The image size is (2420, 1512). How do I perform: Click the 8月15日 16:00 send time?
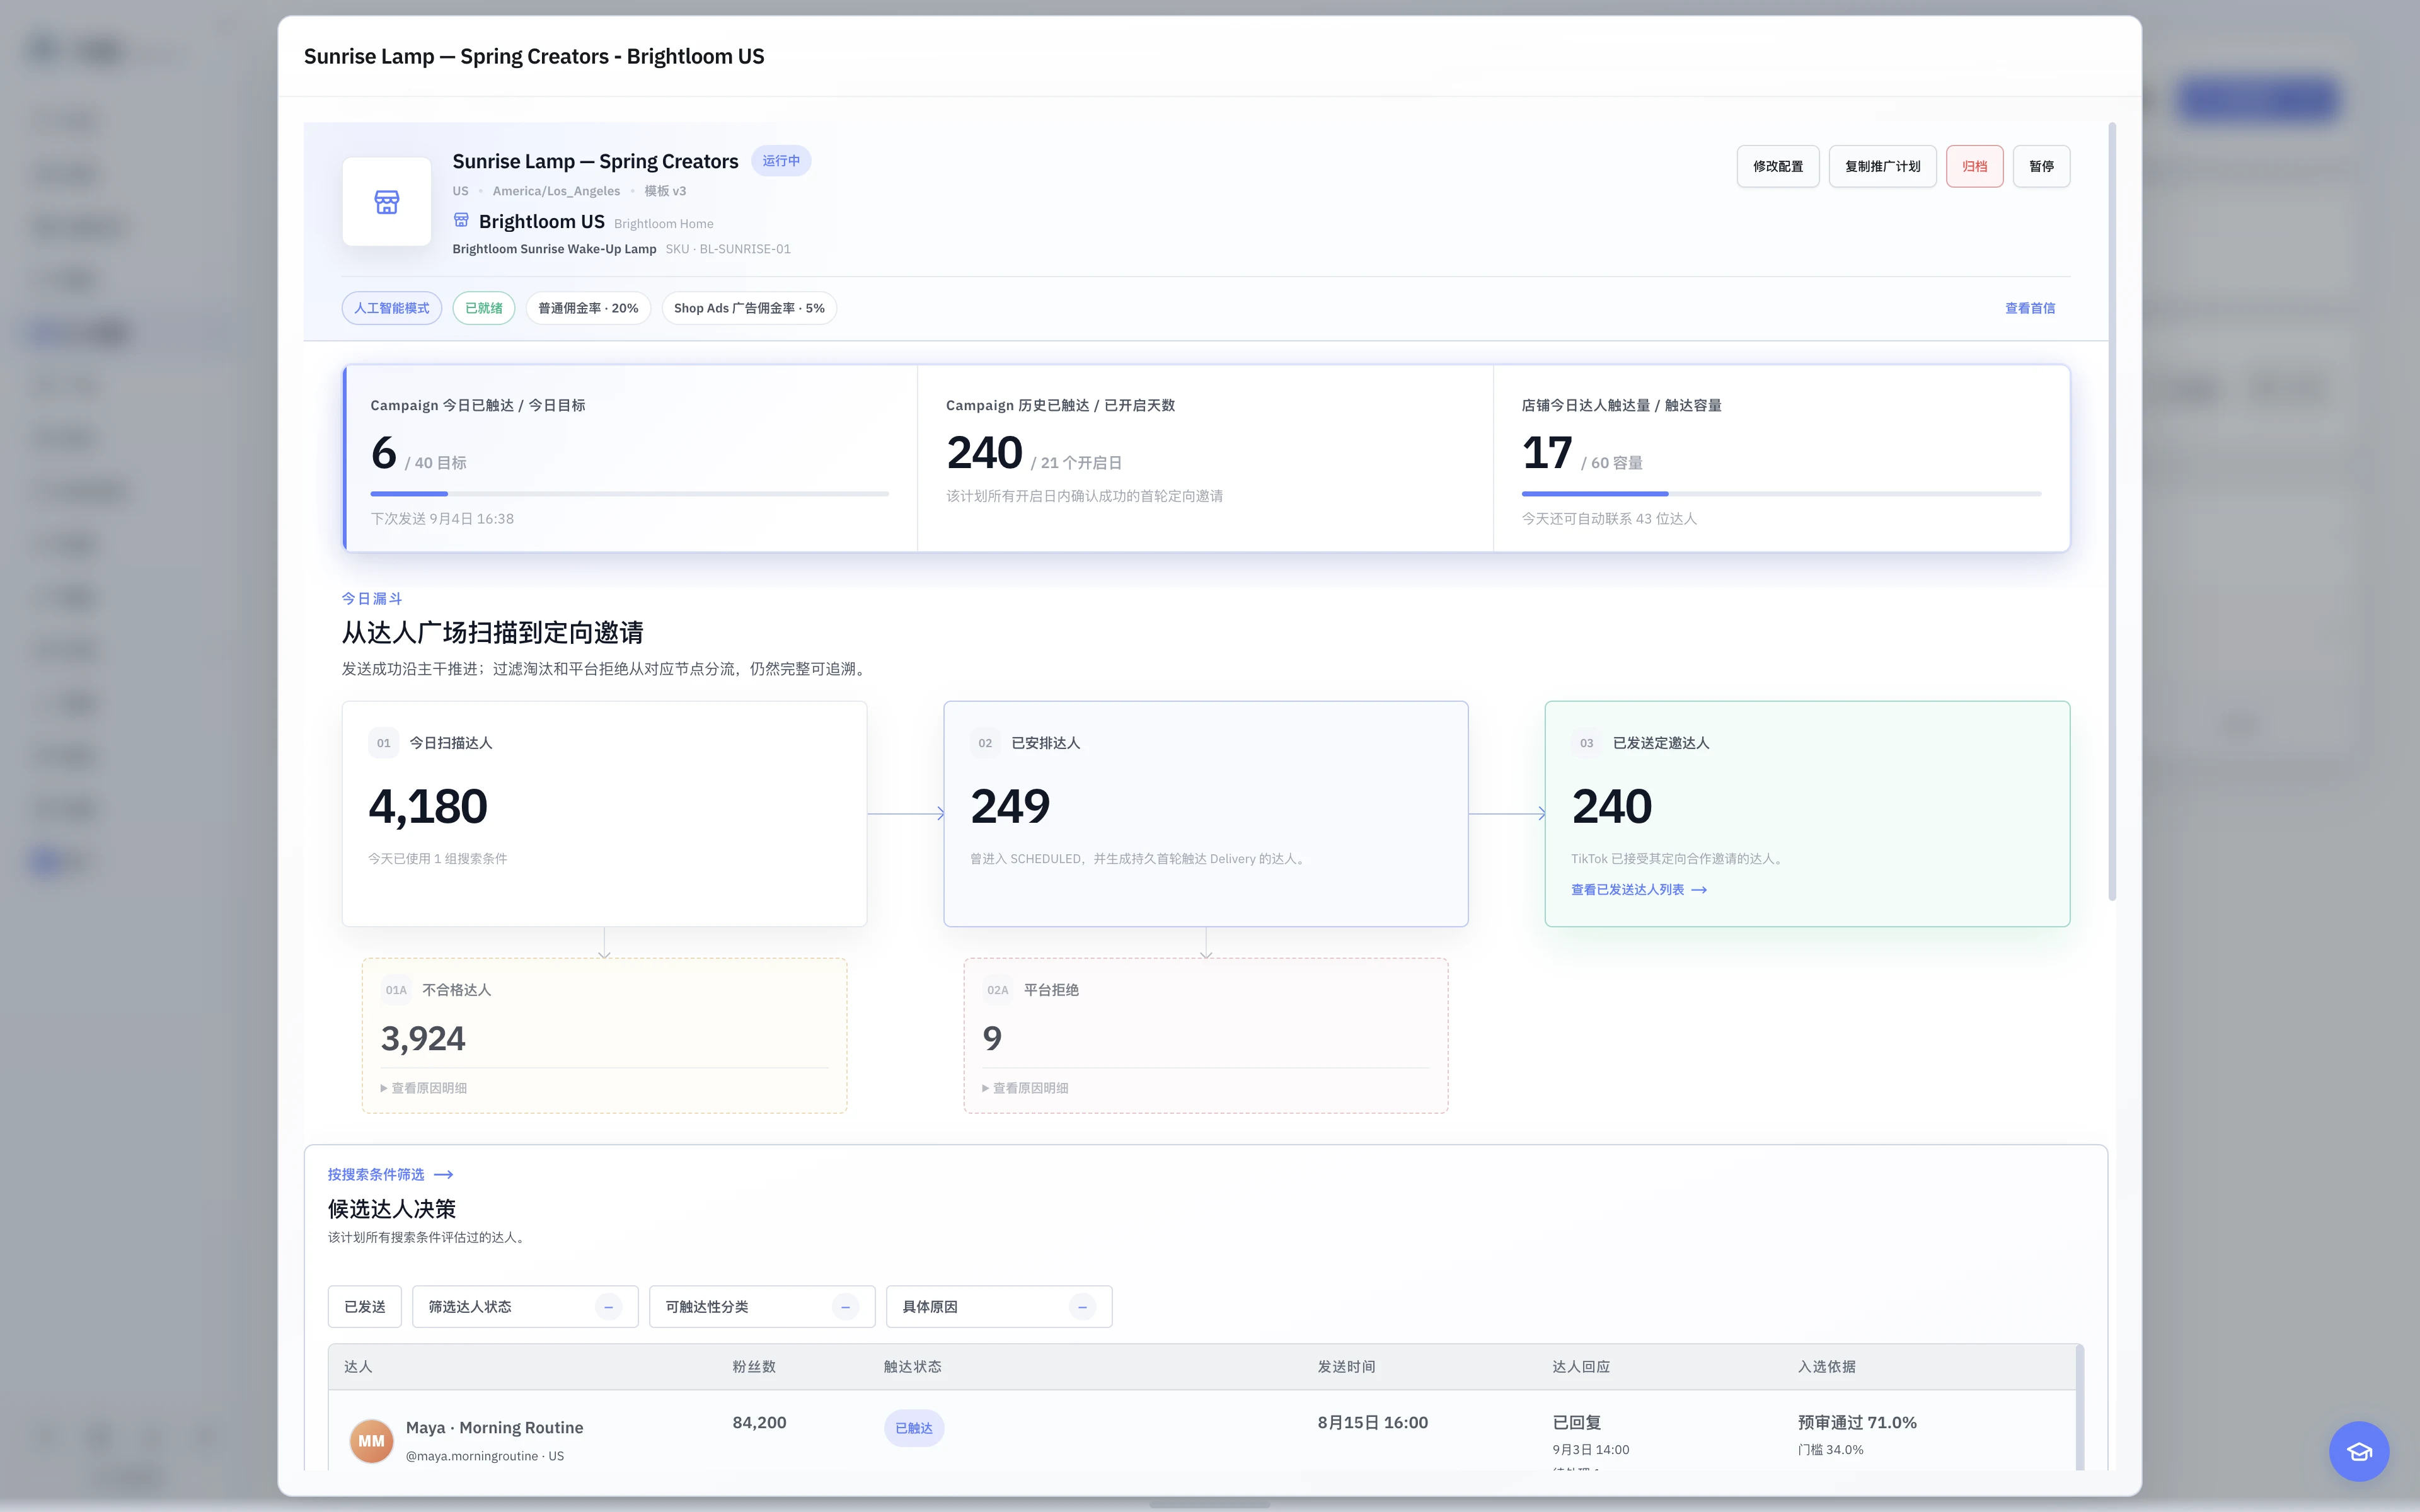click(x=1372, y=1422)
